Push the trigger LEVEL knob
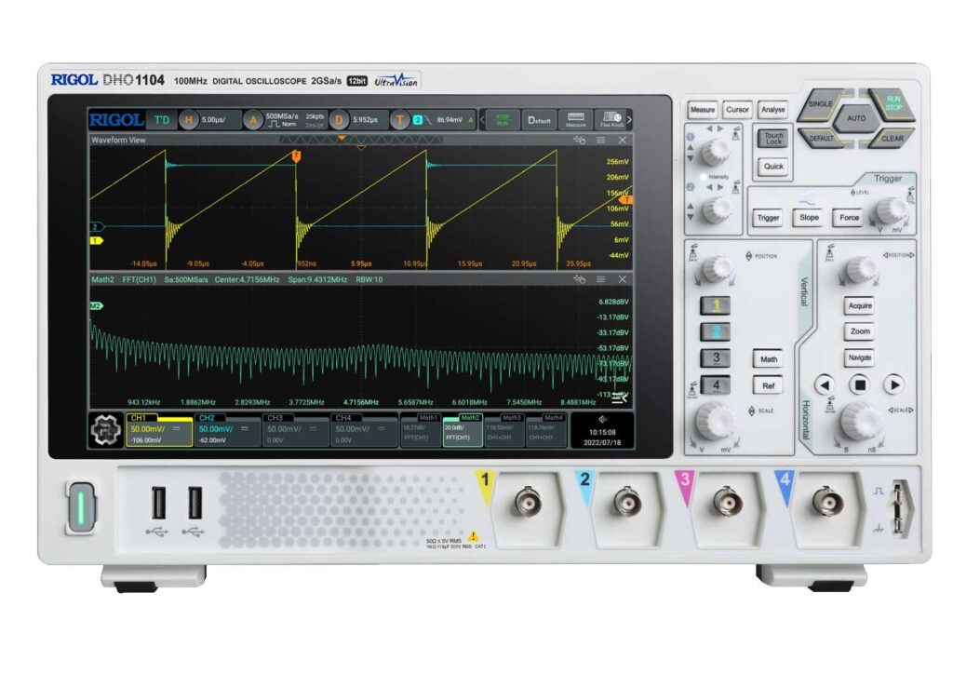The height and width of the screenshot is (674, 953). pos(891,211)
